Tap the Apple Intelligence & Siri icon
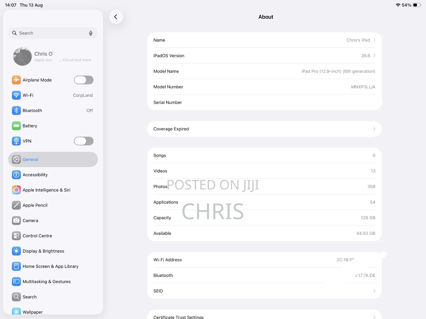The height and width of the screenshot is (319, 426). pos(16,190)
